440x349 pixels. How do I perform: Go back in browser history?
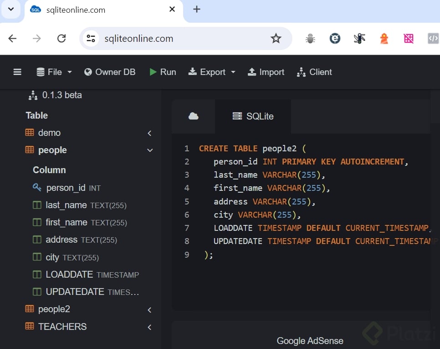[12, 38]
